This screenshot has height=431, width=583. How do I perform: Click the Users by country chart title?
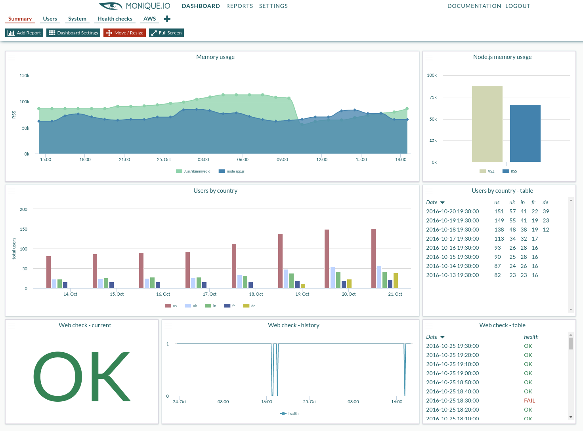215,191
